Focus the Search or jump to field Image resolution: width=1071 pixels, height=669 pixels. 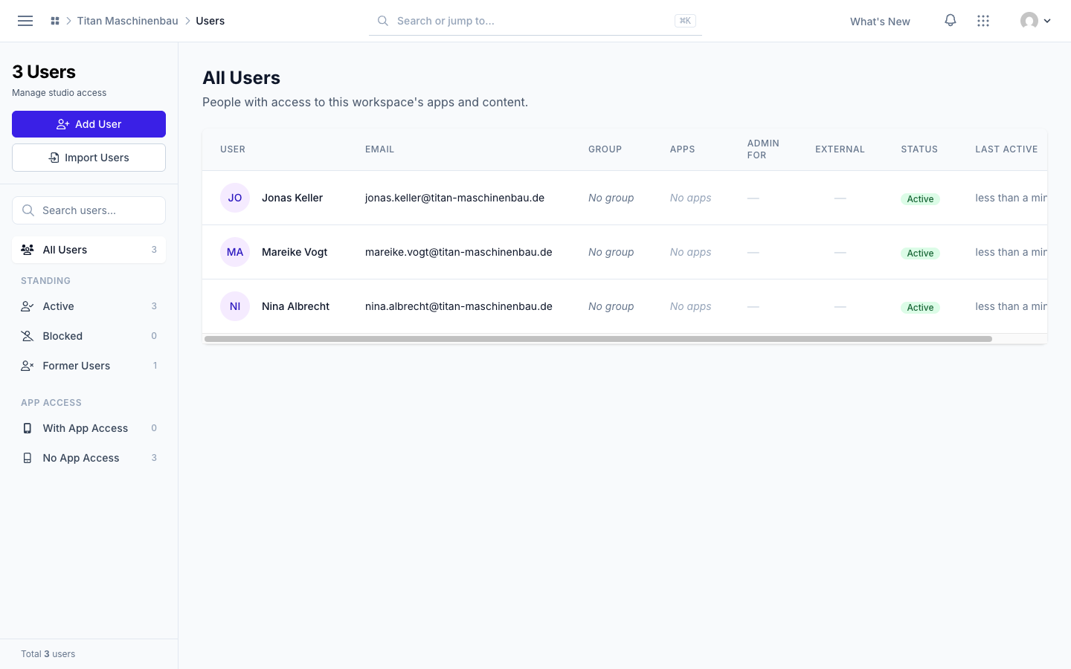click(x=535, y=21)
